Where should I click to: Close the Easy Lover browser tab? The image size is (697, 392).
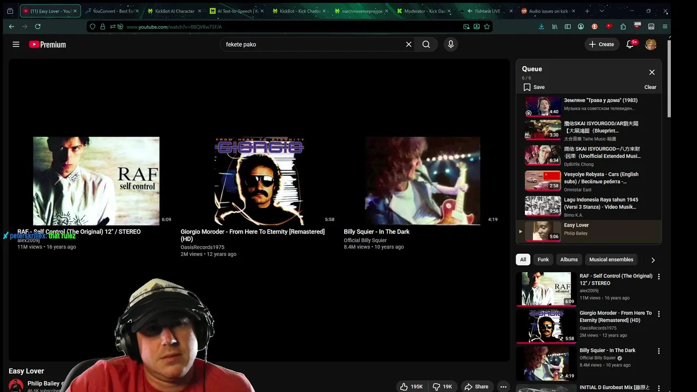(75, 11)
